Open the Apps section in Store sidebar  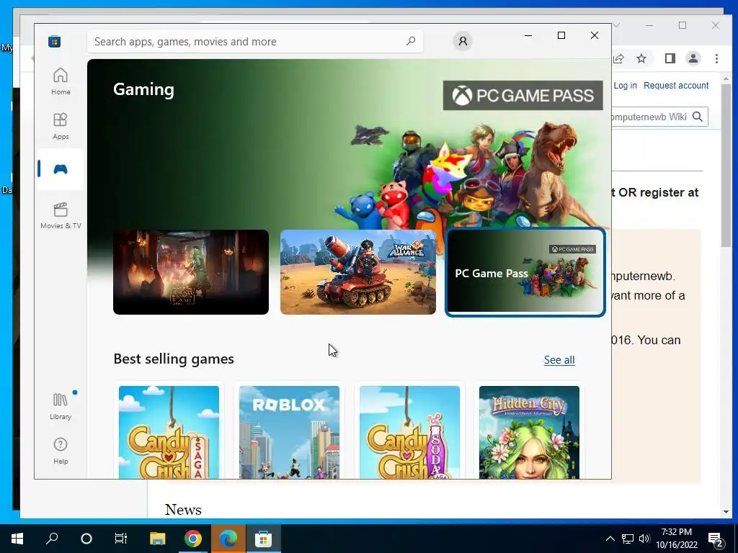pos(61,126)
